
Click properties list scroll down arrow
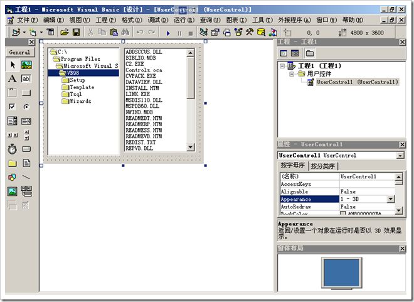click(399, 210)
